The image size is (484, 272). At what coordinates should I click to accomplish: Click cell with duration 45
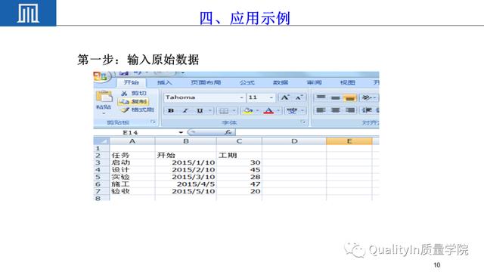coord(239,170)
